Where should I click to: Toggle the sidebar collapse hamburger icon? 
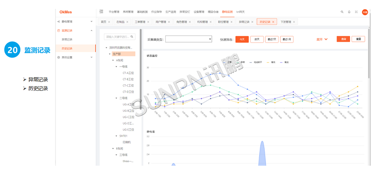pos(101,12)
